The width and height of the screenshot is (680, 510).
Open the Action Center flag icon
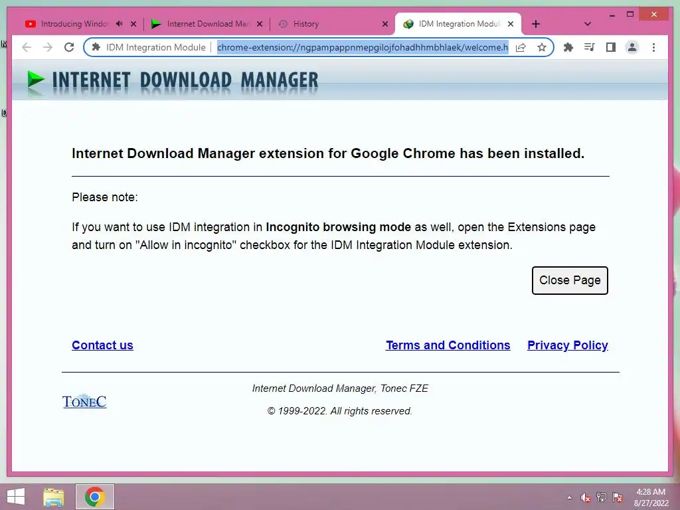[618, 497]
